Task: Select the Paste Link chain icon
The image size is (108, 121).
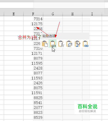Action: tap(85, 44)
